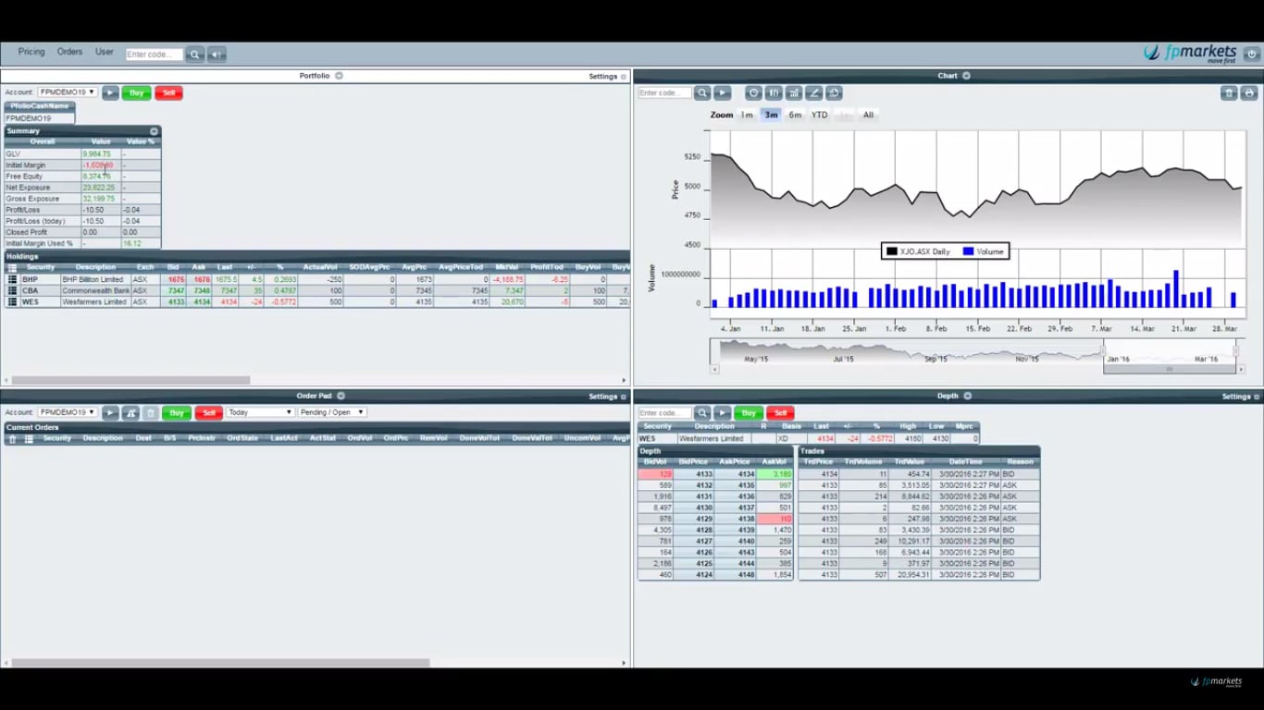Viewport: 1264px width, 710px height.
Task: Click red Sell button in Portfolio
Action: pyautogui.click(x=168, y=92)
